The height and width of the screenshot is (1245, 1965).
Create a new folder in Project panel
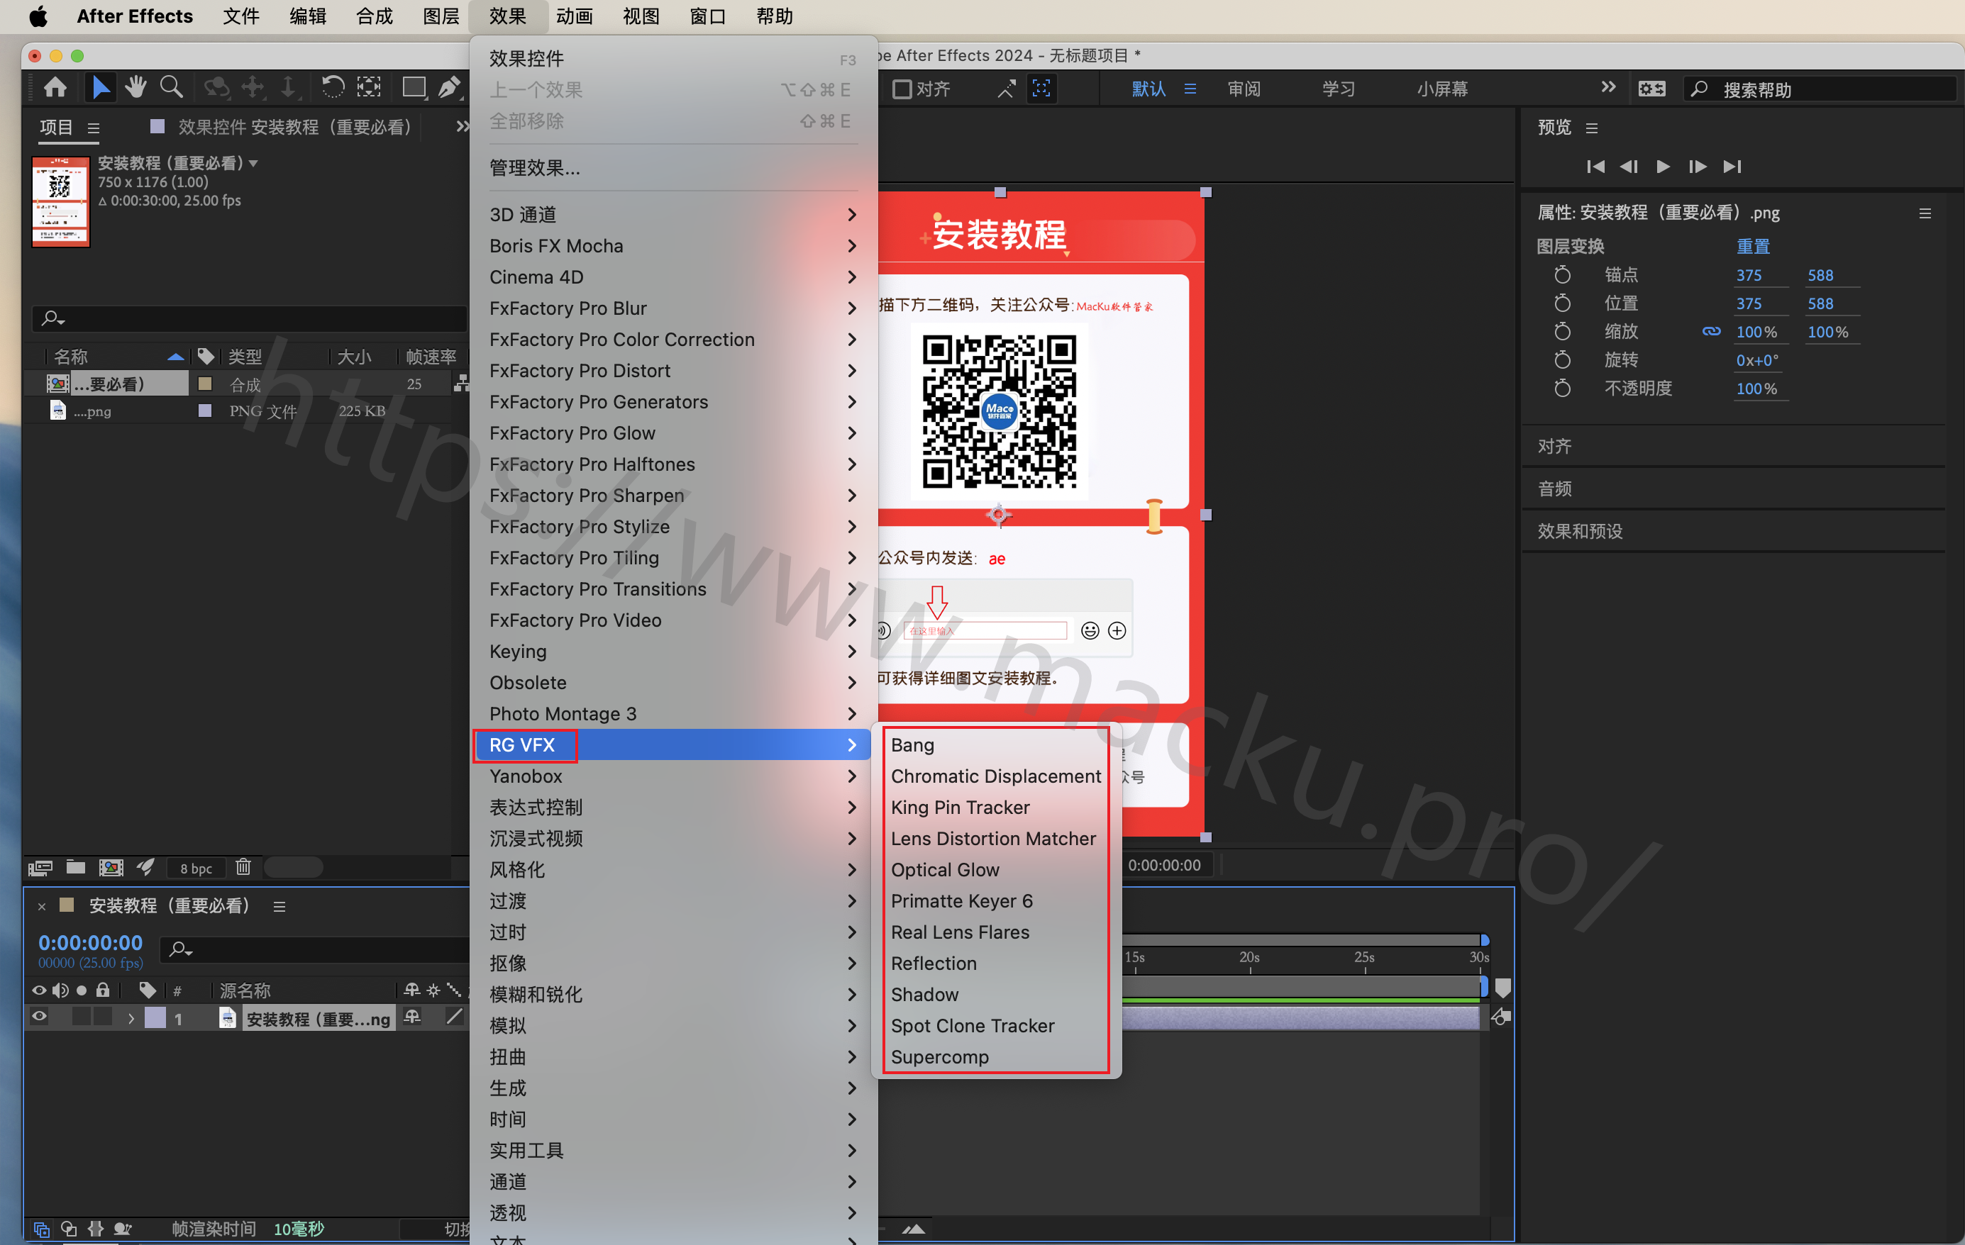coord(75,866)
